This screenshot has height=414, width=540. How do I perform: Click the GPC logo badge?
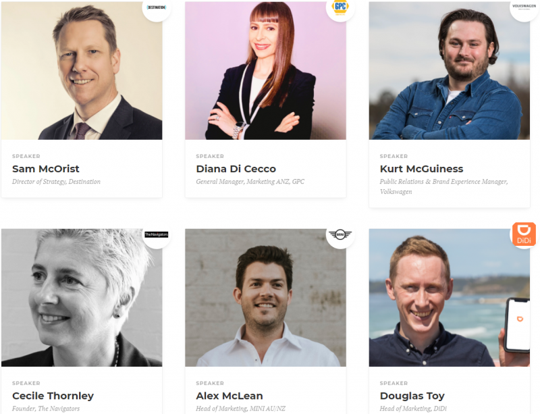(341, 7)
